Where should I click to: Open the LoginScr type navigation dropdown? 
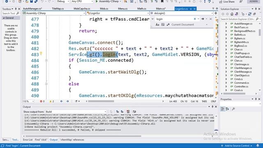(x=118, y=13)
